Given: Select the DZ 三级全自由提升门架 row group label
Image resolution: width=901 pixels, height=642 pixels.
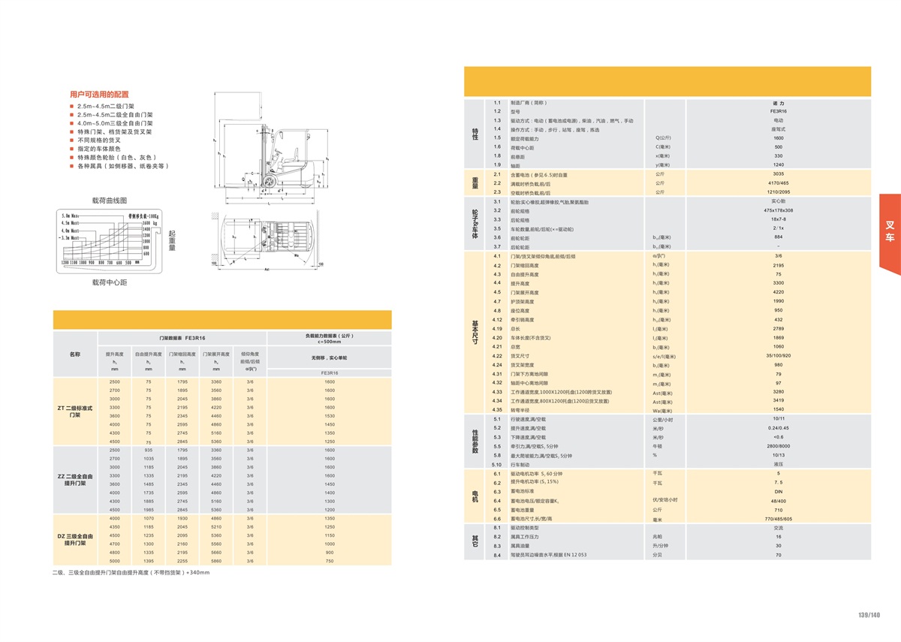Looking at the screenshot, I should pyautogui.click(x=74, y=540).
